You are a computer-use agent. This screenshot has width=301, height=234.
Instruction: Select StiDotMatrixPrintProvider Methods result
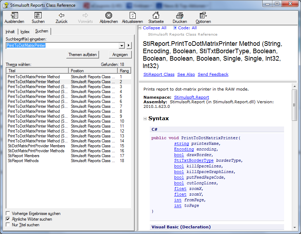coord(69,151)
